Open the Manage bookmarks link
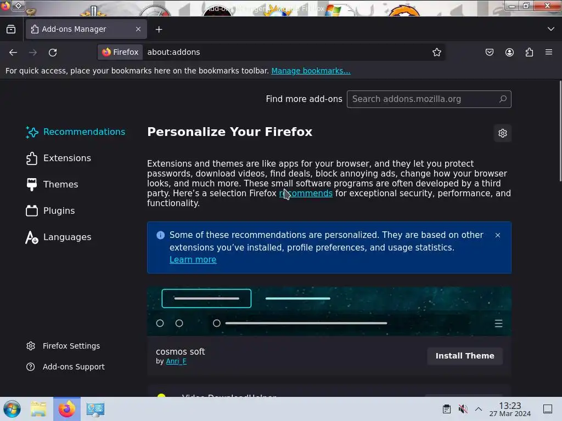 [x=311, y=71]
